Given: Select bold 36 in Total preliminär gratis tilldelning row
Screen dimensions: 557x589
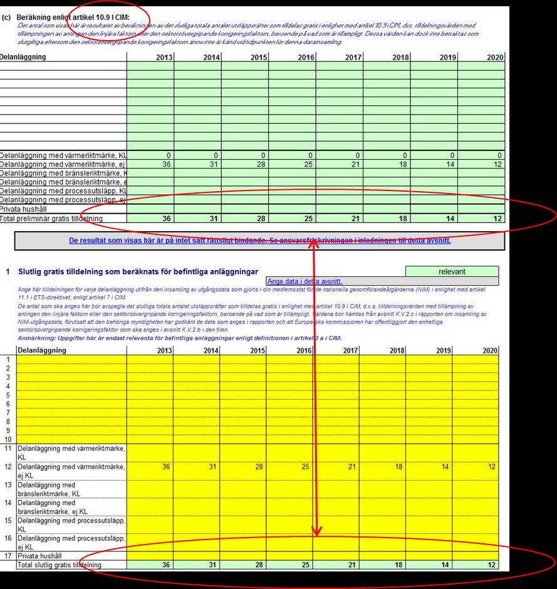Looking at the screenshot, I should tap(167, 218).
